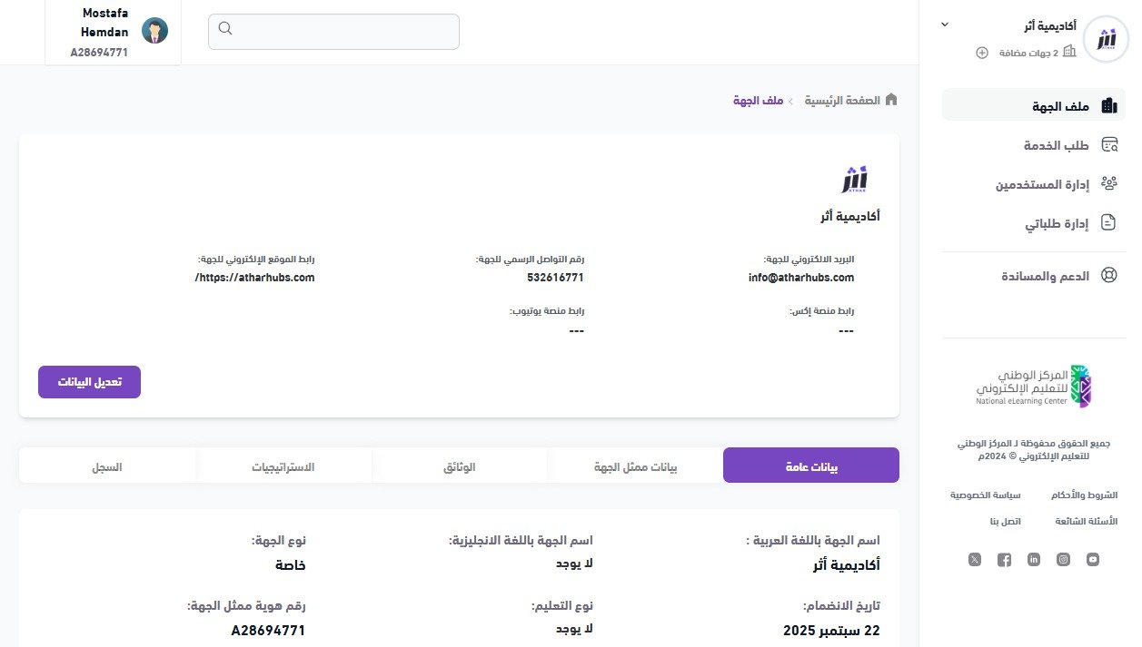Click the home icon in the breadcrumb
The image size is (1142, 647).
pyautogui.click(x=891, y=99)
